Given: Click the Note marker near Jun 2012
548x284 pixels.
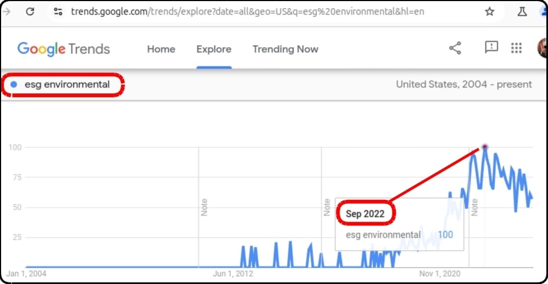Looking at the screenshot, I should (x=204, y=207).
